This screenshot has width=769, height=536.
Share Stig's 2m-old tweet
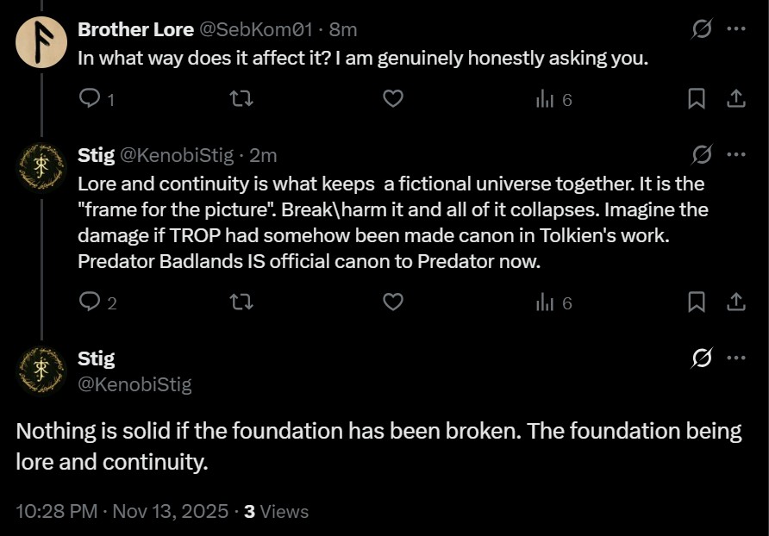click(736, 302)
